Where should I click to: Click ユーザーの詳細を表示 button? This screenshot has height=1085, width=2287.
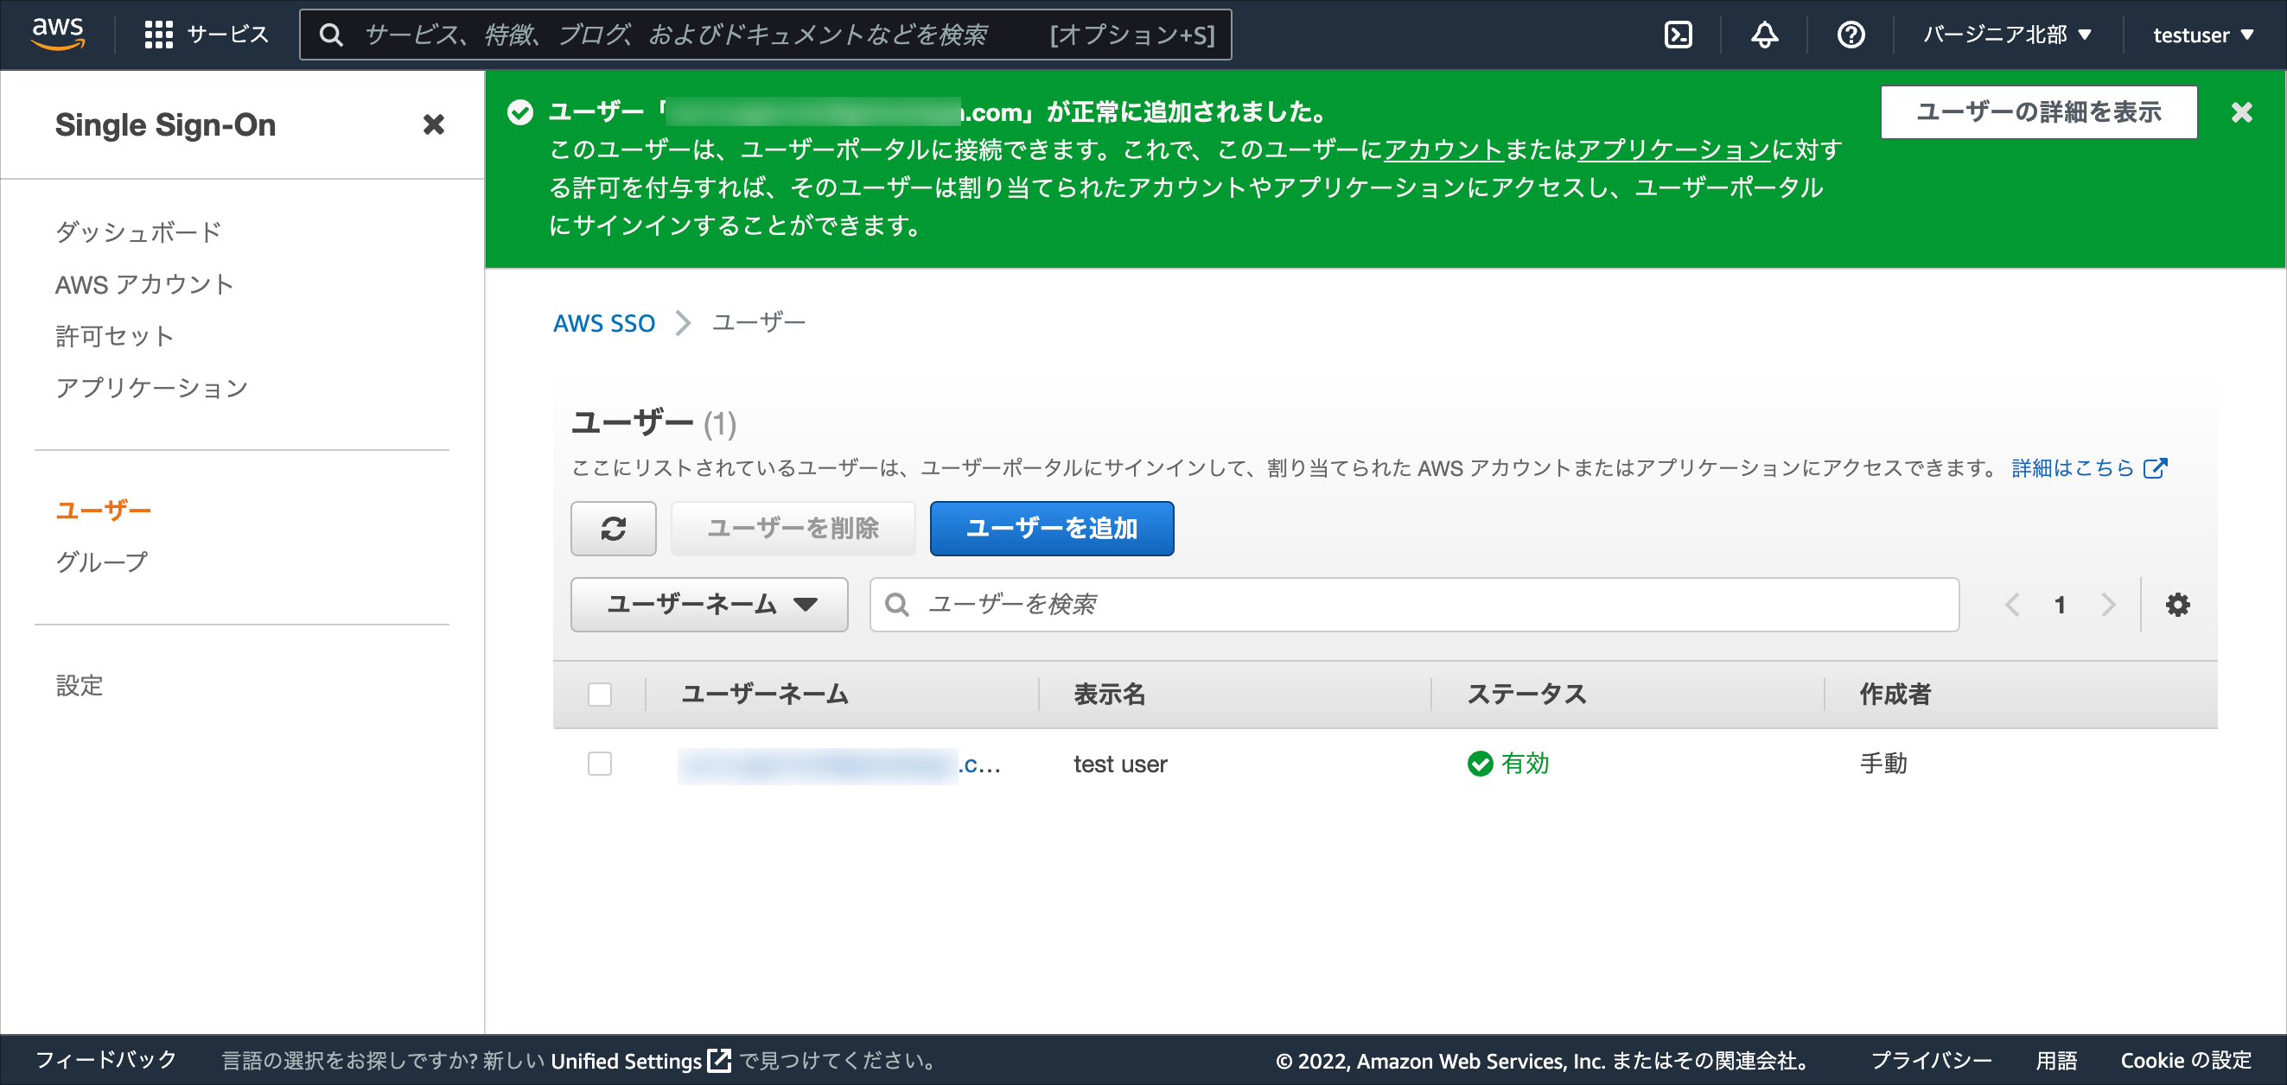(2038, 111)
